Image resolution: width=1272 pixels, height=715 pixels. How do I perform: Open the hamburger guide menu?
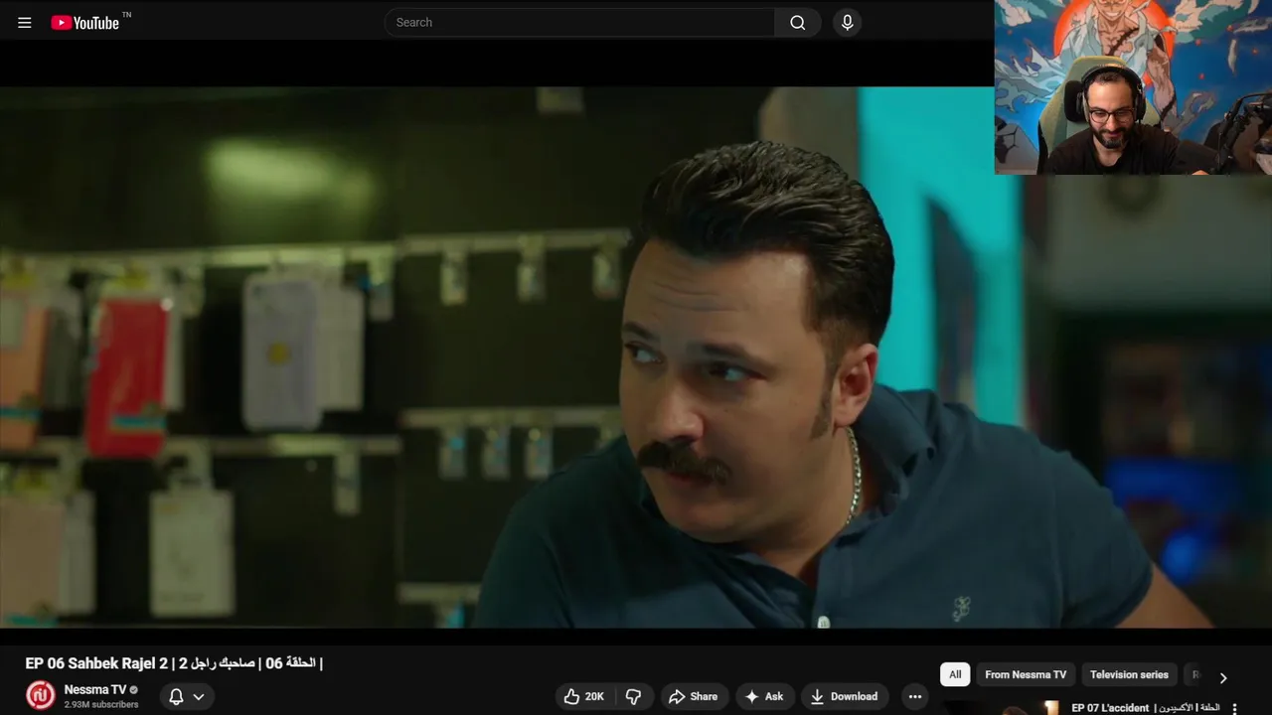tap(25, 22)
